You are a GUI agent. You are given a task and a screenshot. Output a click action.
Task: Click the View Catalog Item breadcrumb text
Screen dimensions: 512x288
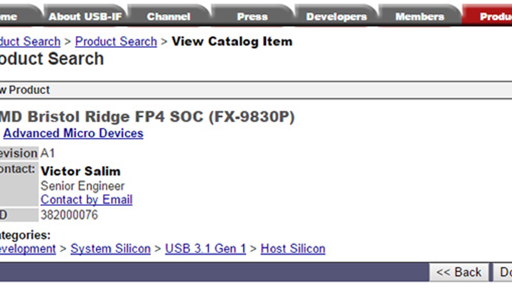pyautogui.click(x=232, y=42)
